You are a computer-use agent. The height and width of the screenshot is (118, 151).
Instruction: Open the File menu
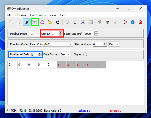[x=9, y=15]
